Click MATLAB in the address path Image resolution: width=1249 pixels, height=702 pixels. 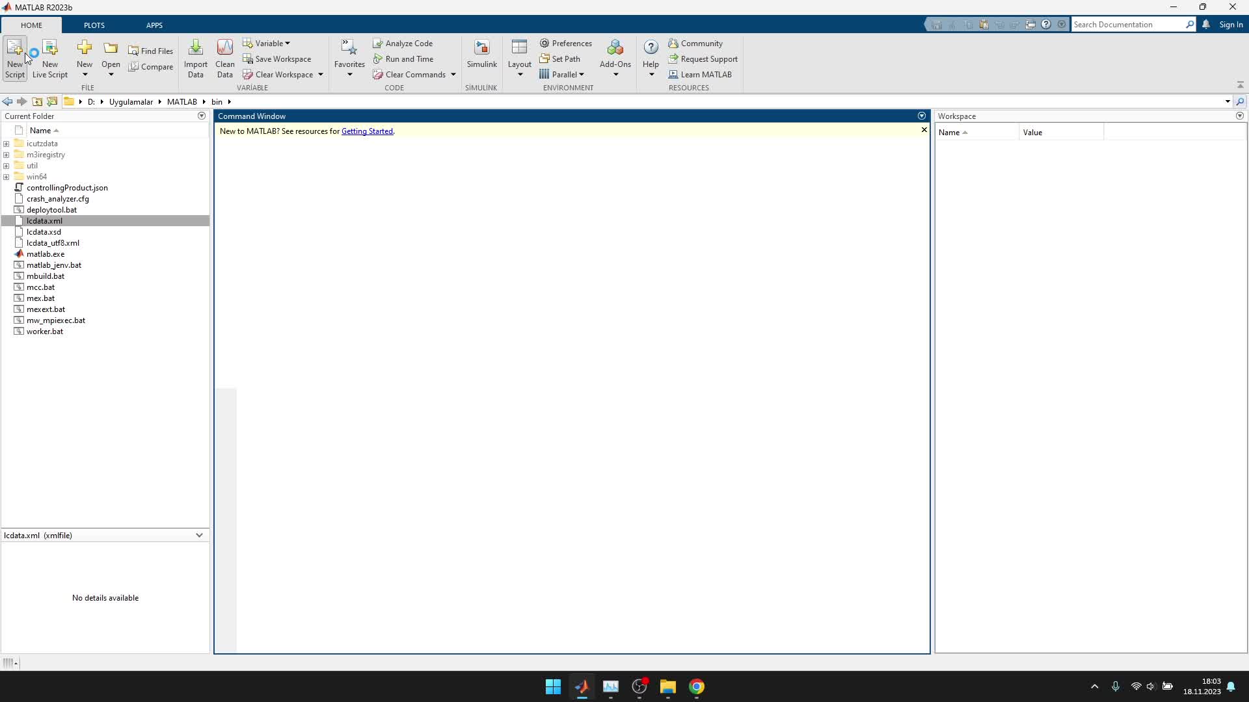pos(181,101)
